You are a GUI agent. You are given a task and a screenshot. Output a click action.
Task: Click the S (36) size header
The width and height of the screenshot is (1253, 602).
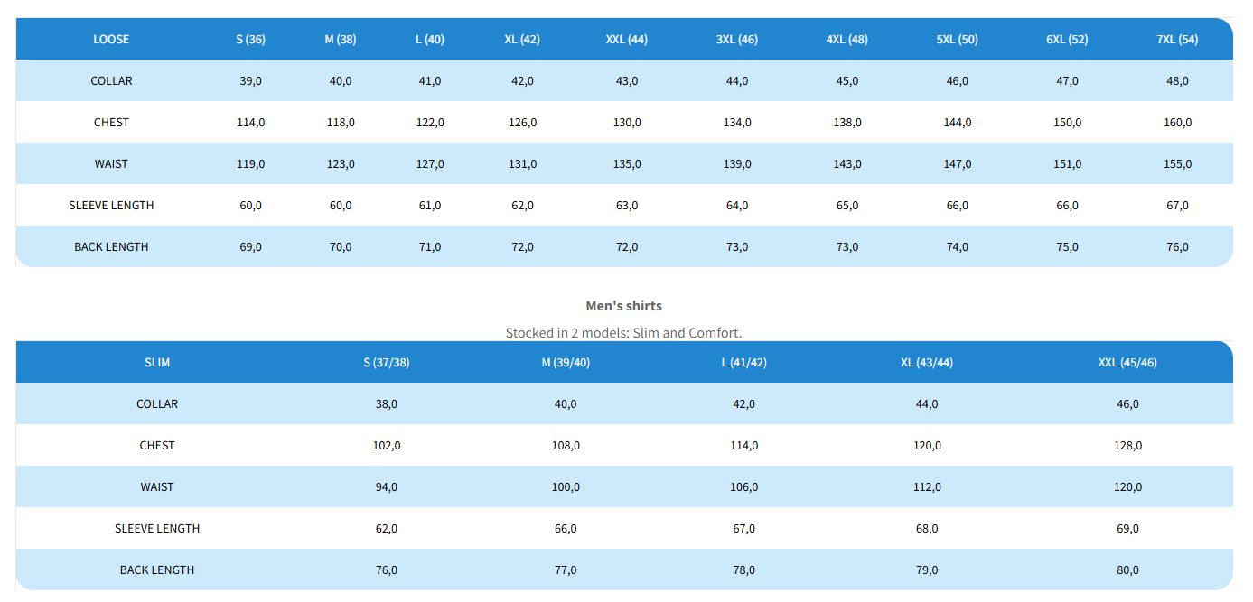point(250,39)
